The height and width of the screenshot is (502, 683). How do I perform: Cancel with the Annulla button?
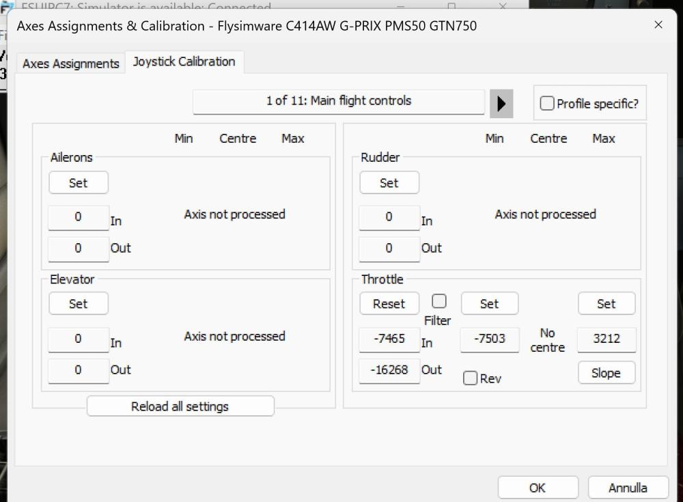(628, 488)
